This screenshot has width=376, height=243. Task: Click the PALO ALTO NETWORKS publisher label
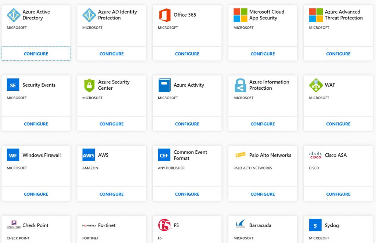pos(253,168)
